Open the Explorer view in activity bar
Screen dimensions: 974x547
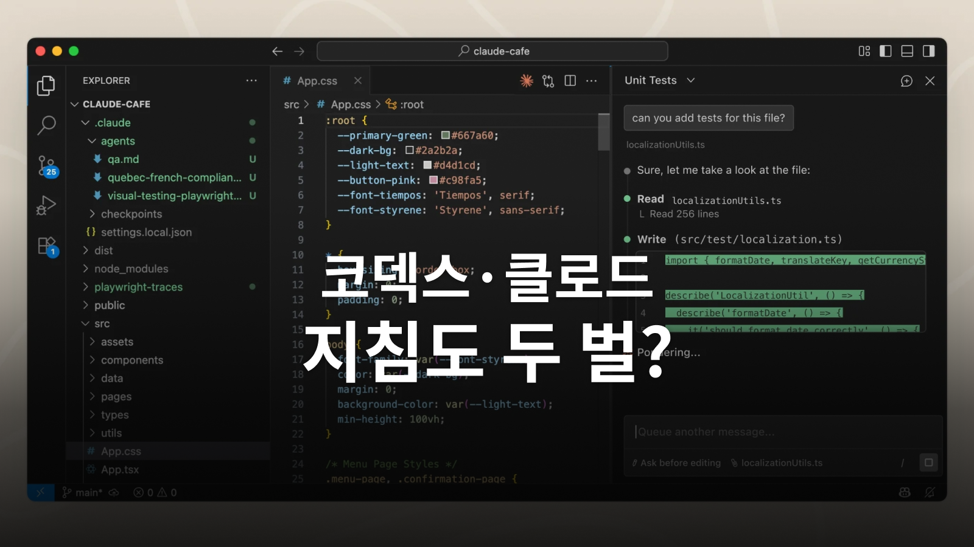pyautogui.click(x=46, y=86)
